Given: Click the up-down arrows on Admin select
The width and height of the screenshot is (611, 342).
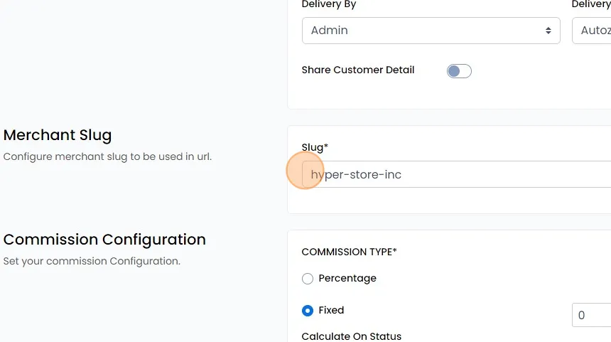Looking at the screenshot, I should coord(548,31).
